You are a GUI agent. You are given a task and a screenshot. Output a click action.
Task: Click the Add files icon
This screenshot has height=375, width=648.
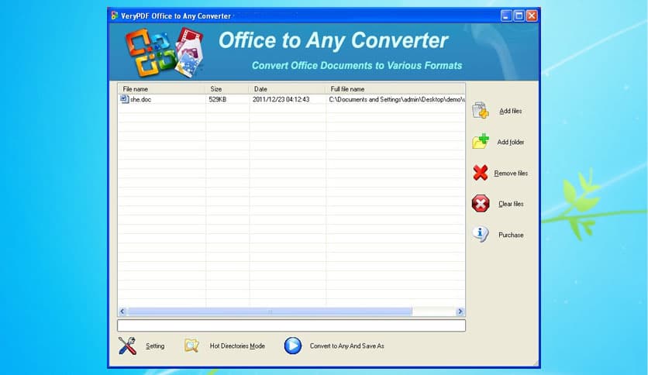pos(481,111)
